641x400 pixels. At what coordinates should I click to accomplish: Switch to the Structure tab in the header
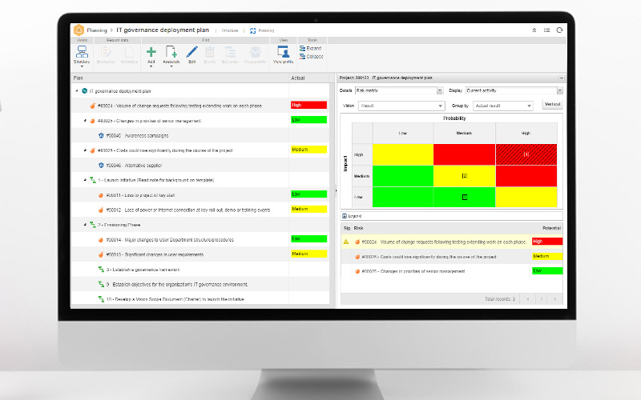click(224, 30)
